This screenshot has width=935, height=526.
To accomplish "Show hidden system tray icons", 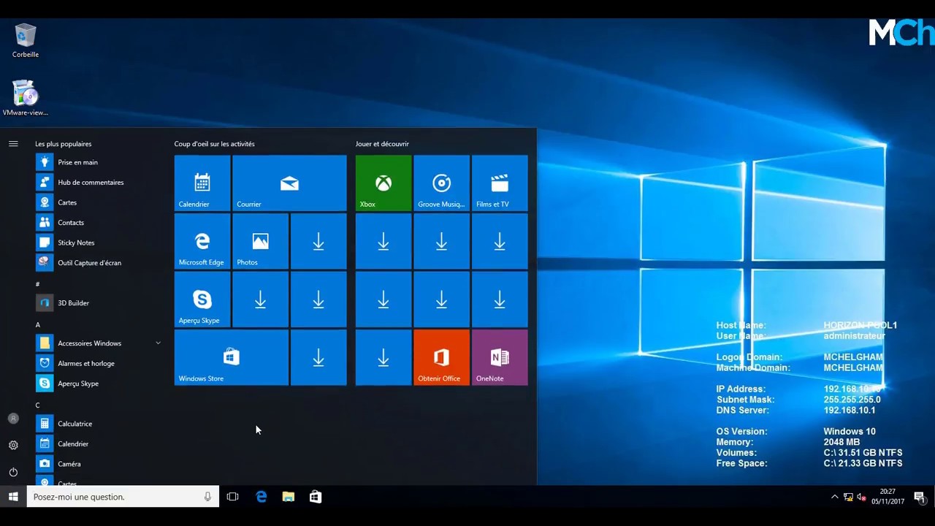I will click(834, 497).
